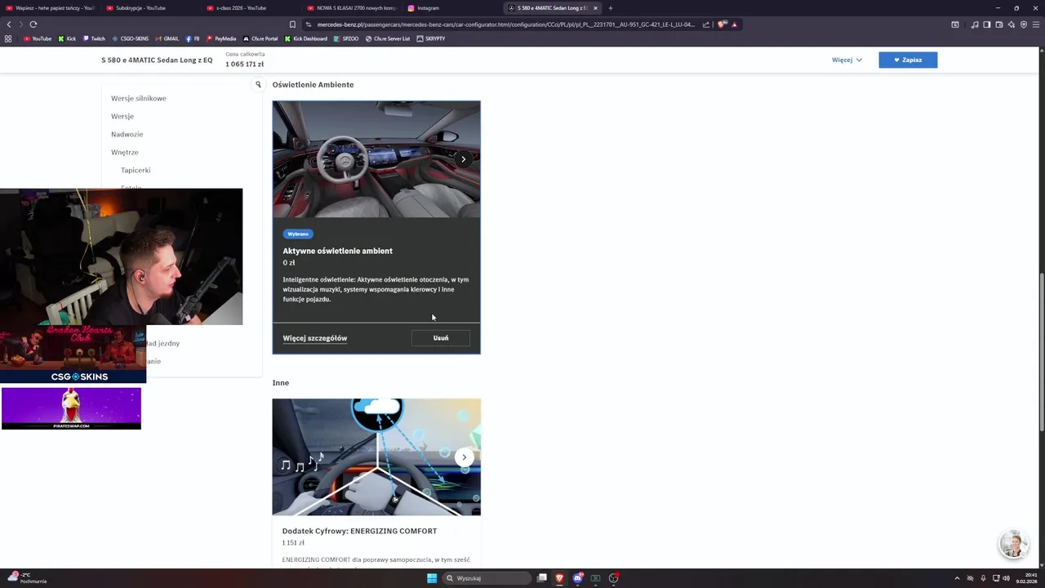Open the ENERGIZING COMFORT card image

[x=376, y=457]
